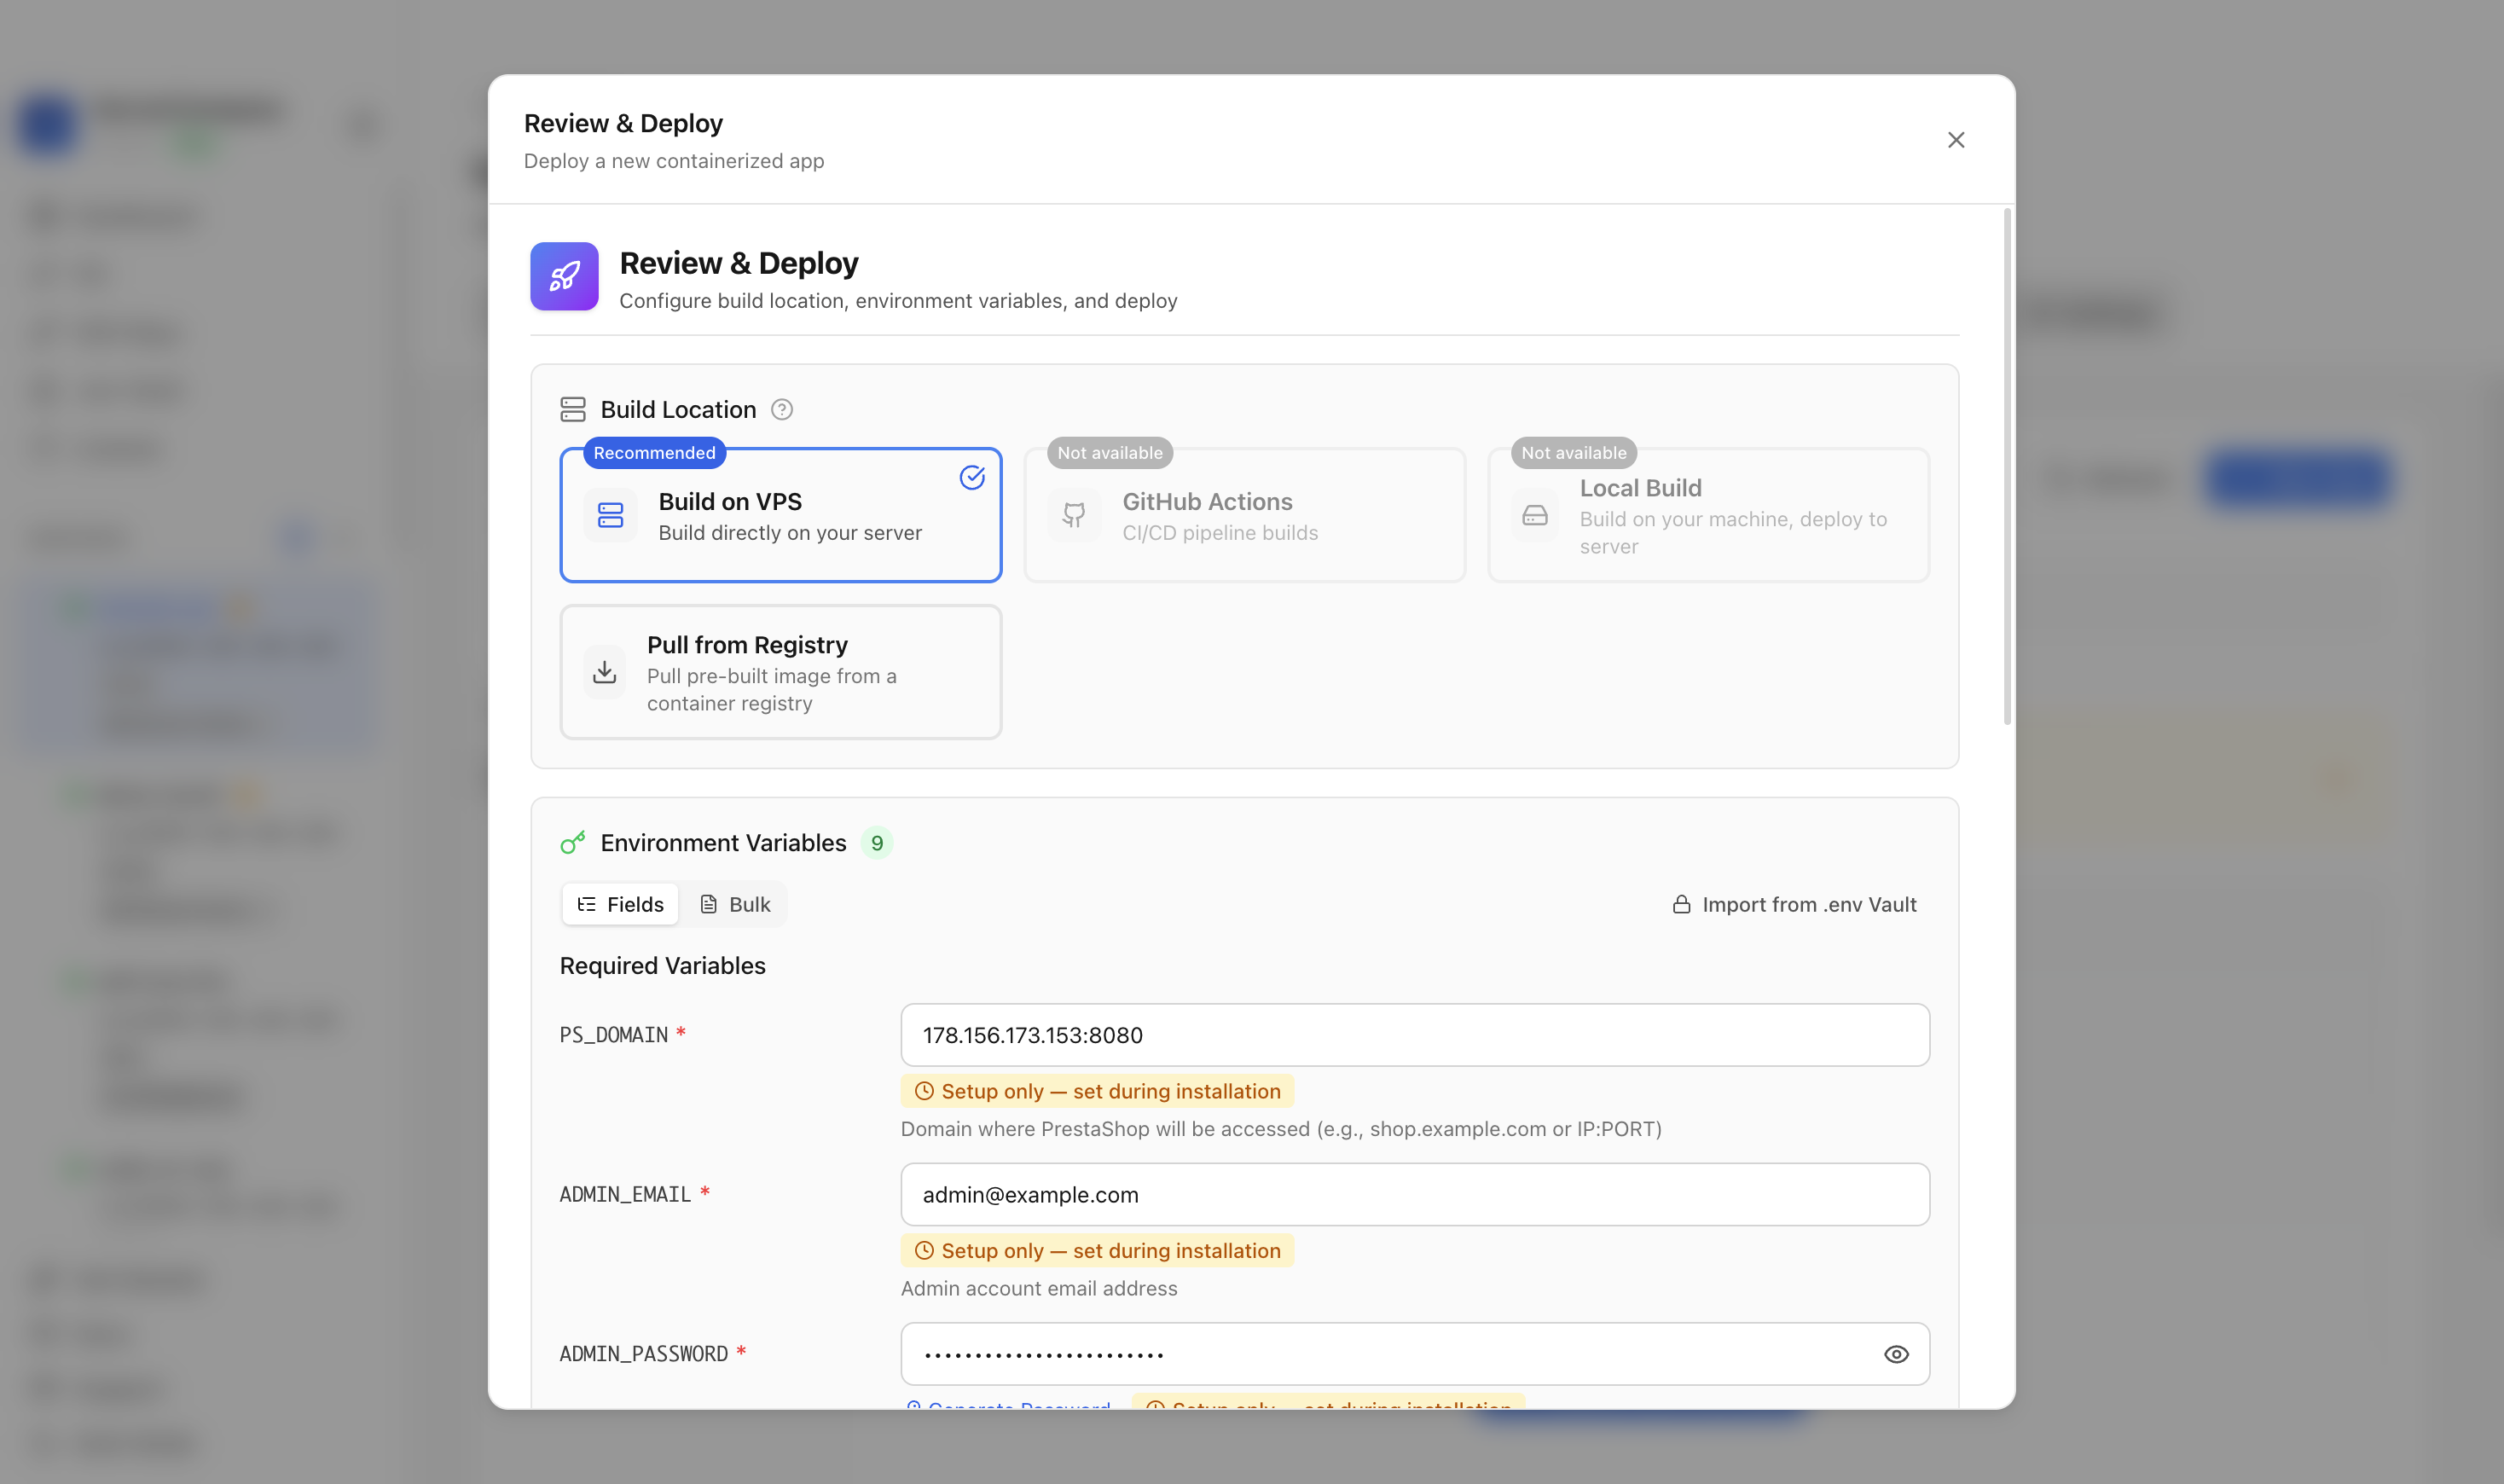Select the GitHub Actions build option

point(1244,515)
